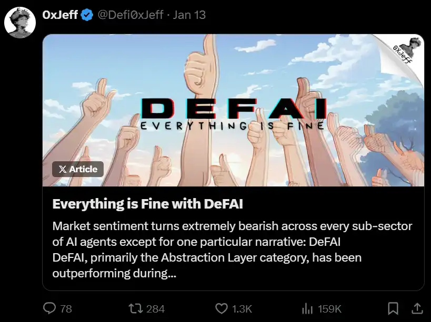The image size is (431, 322).
Task: Open the 'Everything is Fine with DeFAI' title
Action: (147, 204)
